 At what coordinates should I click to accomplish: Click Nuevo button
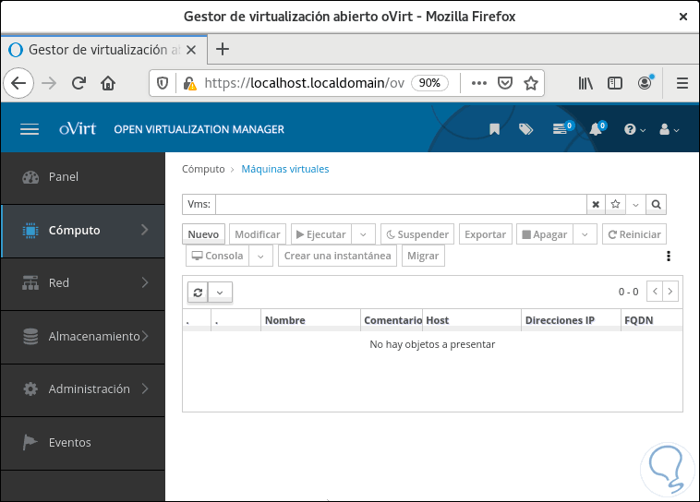click(203, 234)
